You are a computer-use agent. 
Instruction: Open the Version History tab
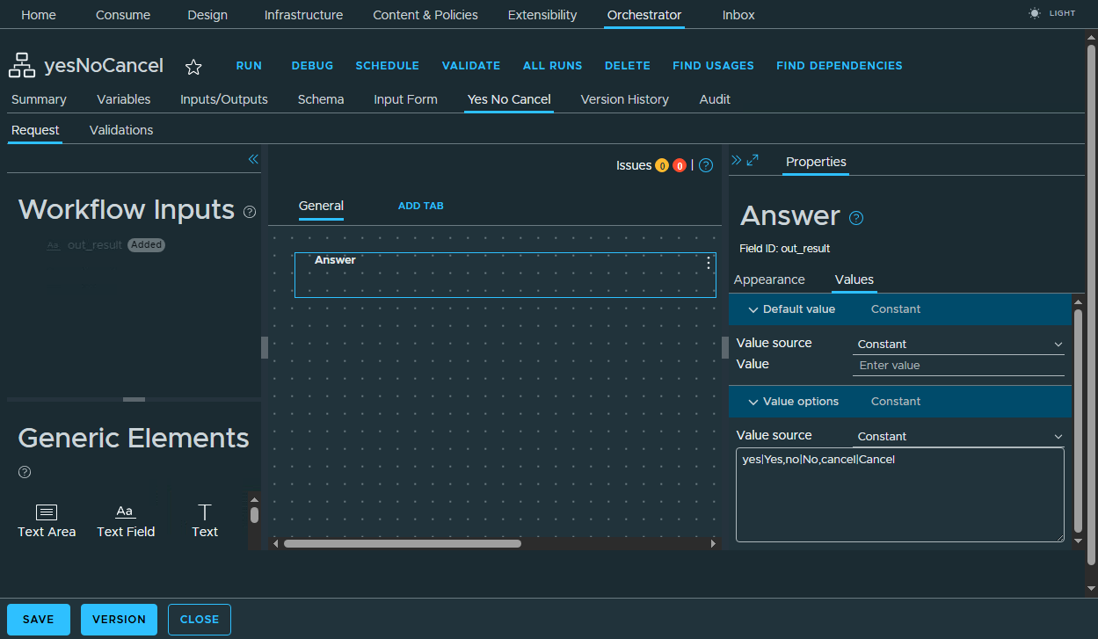click(x=624, y=99)
